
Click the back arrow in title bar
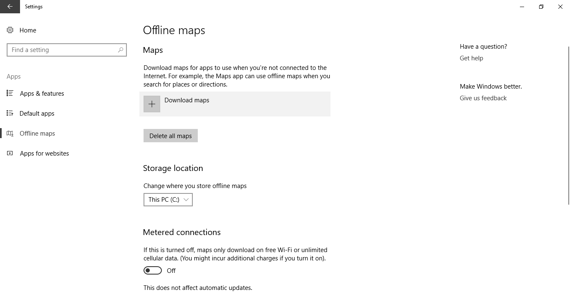[10, 7]
